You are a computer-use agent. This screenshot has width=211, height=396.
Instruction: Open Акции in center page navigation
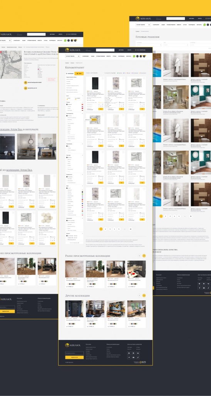tap(92, 56)
